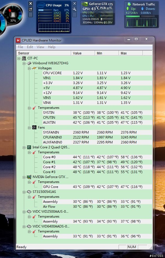Click the NUM indicator in status bar
Viewport: 165px width, 258px height.
click(x=132, y=247)
